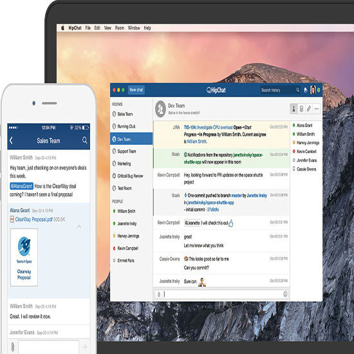354x354 pixels.
Task: Open the user profile avatar in header
Action: tap(313, 90)
